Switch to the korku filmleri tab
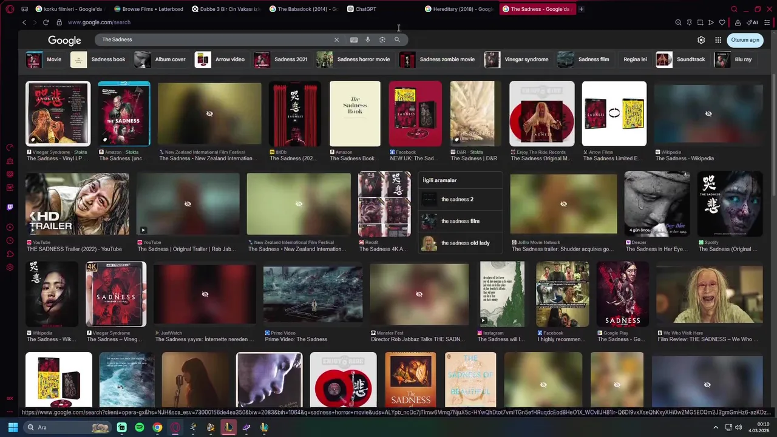 pyautogui.click(x=69, y=9)
